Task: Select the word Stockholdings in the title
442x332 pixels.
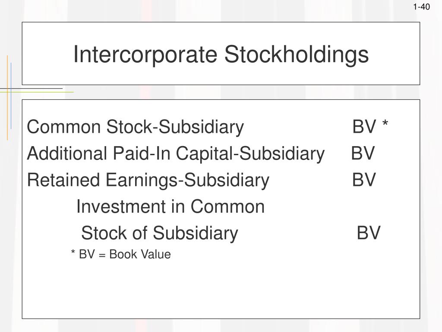Action: [297, 54]
